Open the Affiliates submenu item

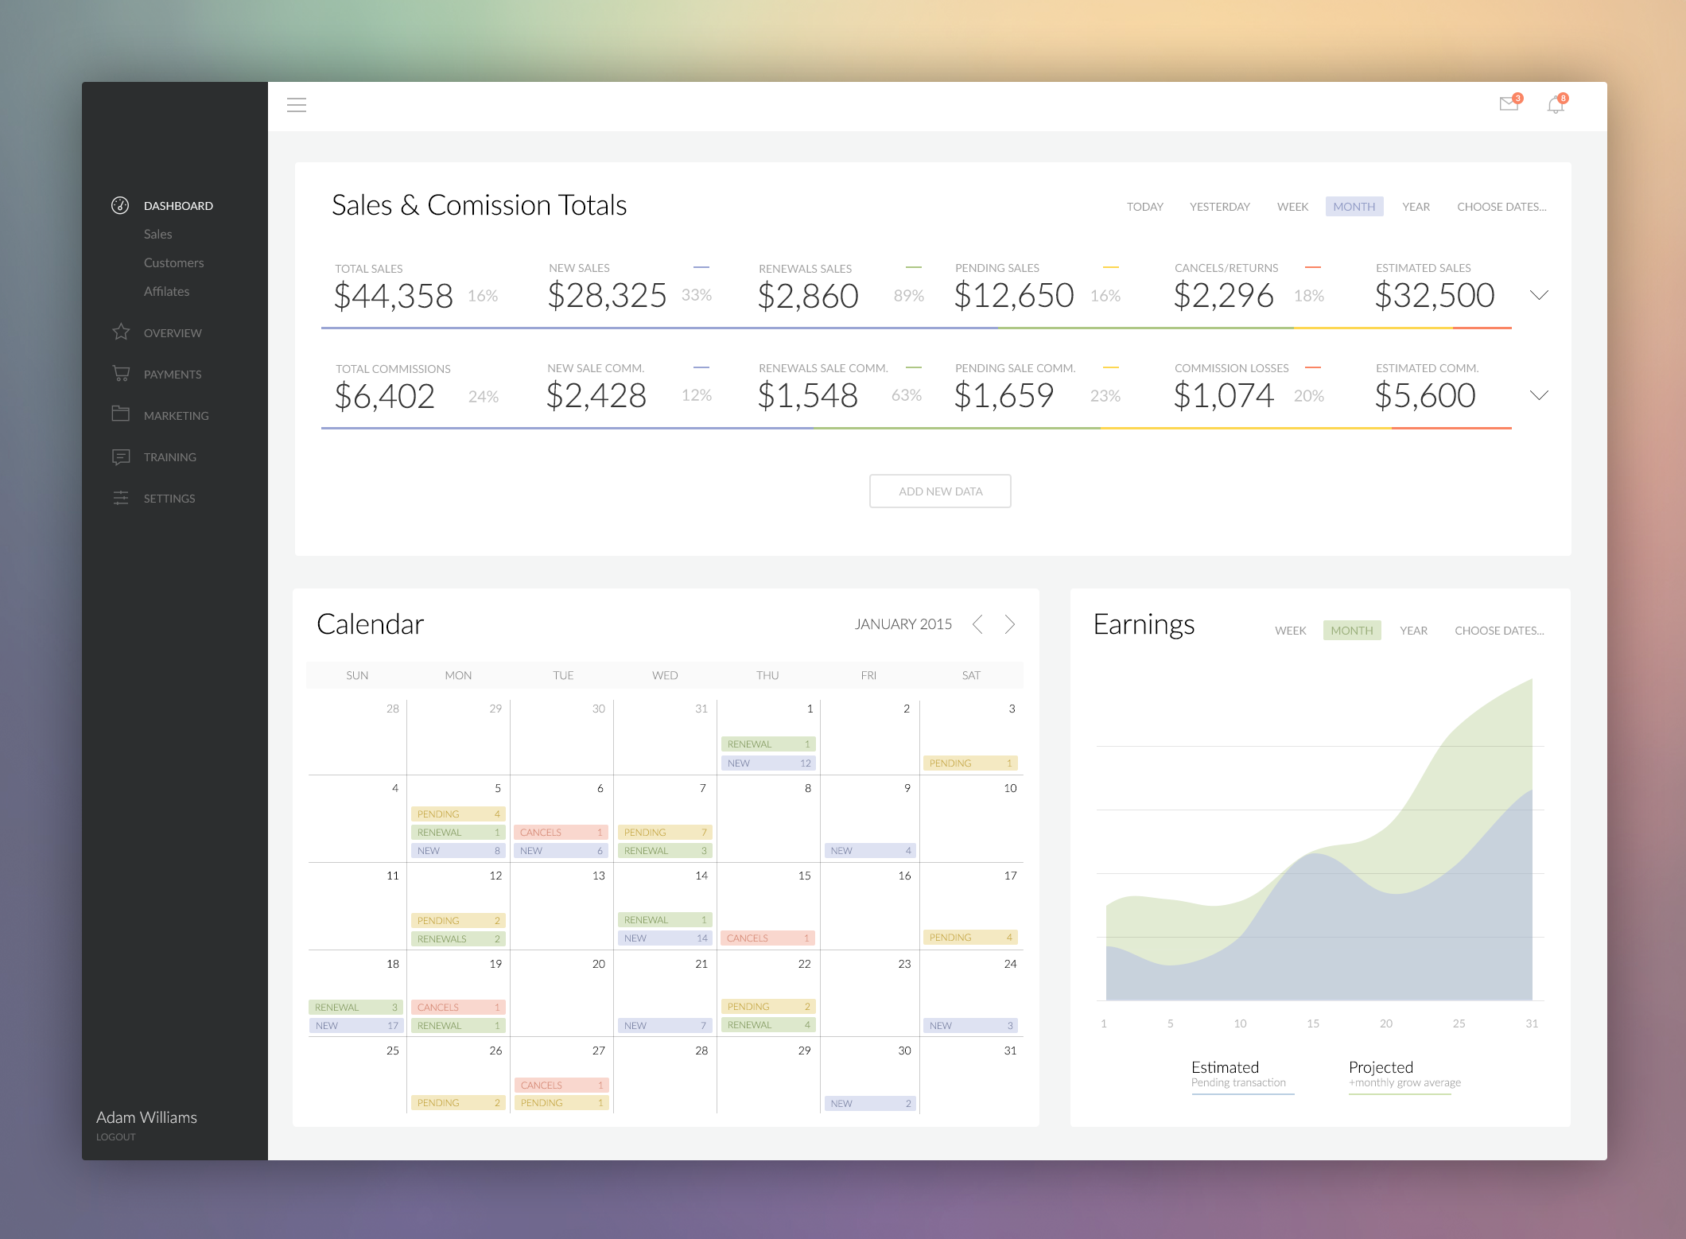(x=166, y=291)
